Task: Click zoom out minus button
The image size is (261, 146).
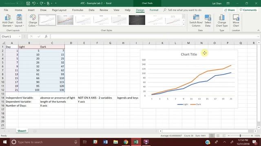Action: pos(229,135)
